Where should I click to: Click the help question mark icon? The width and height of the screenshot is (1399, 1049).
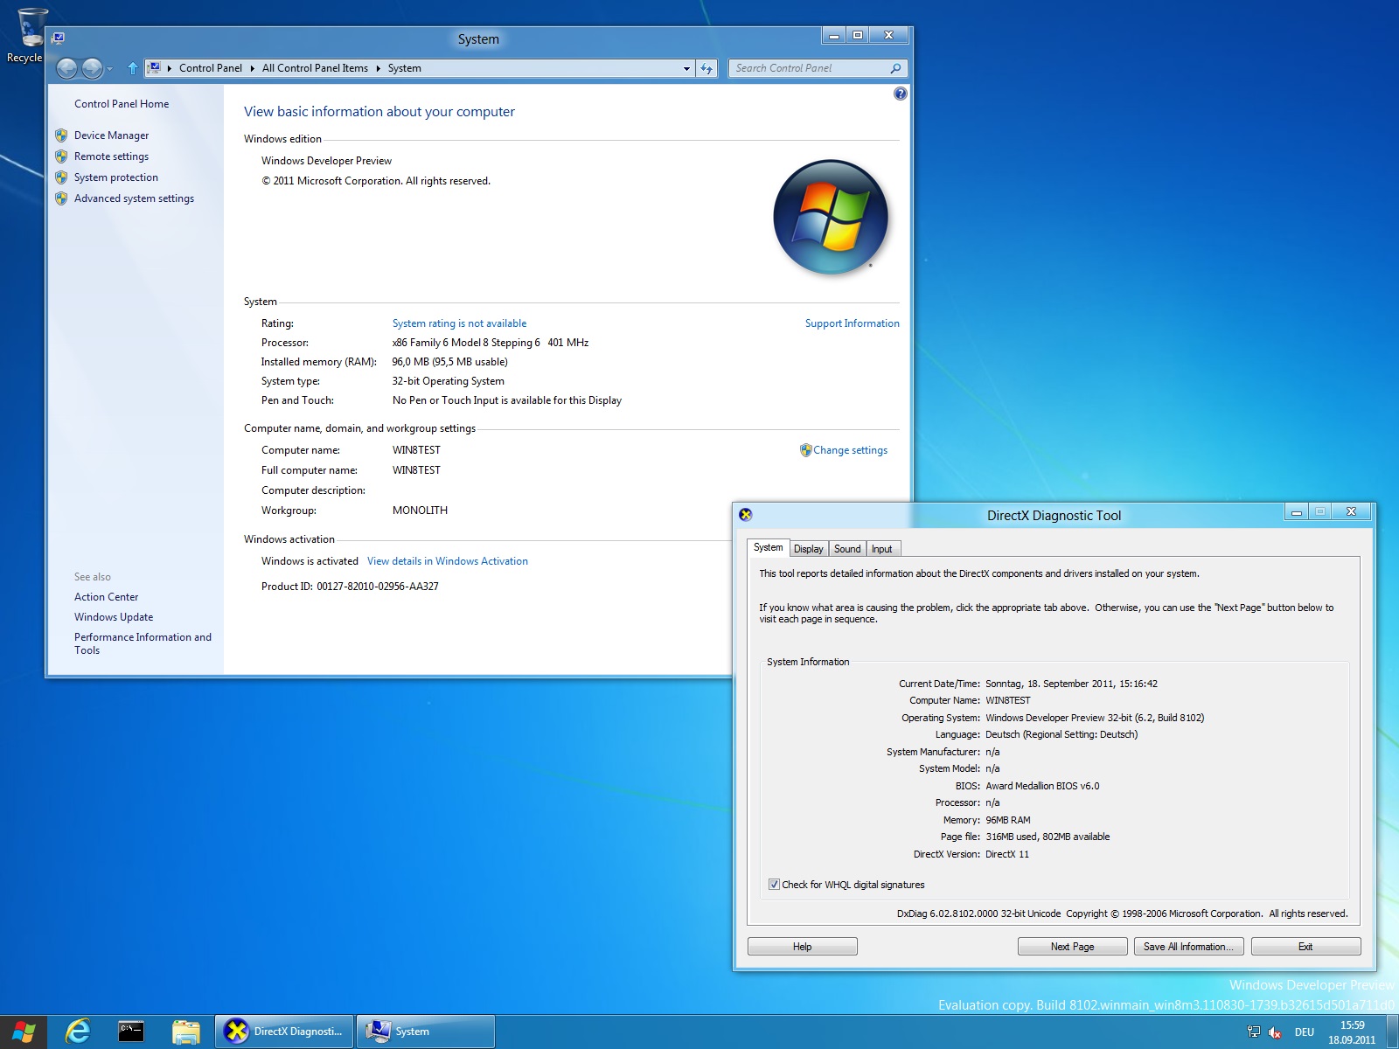coord(900,94)
